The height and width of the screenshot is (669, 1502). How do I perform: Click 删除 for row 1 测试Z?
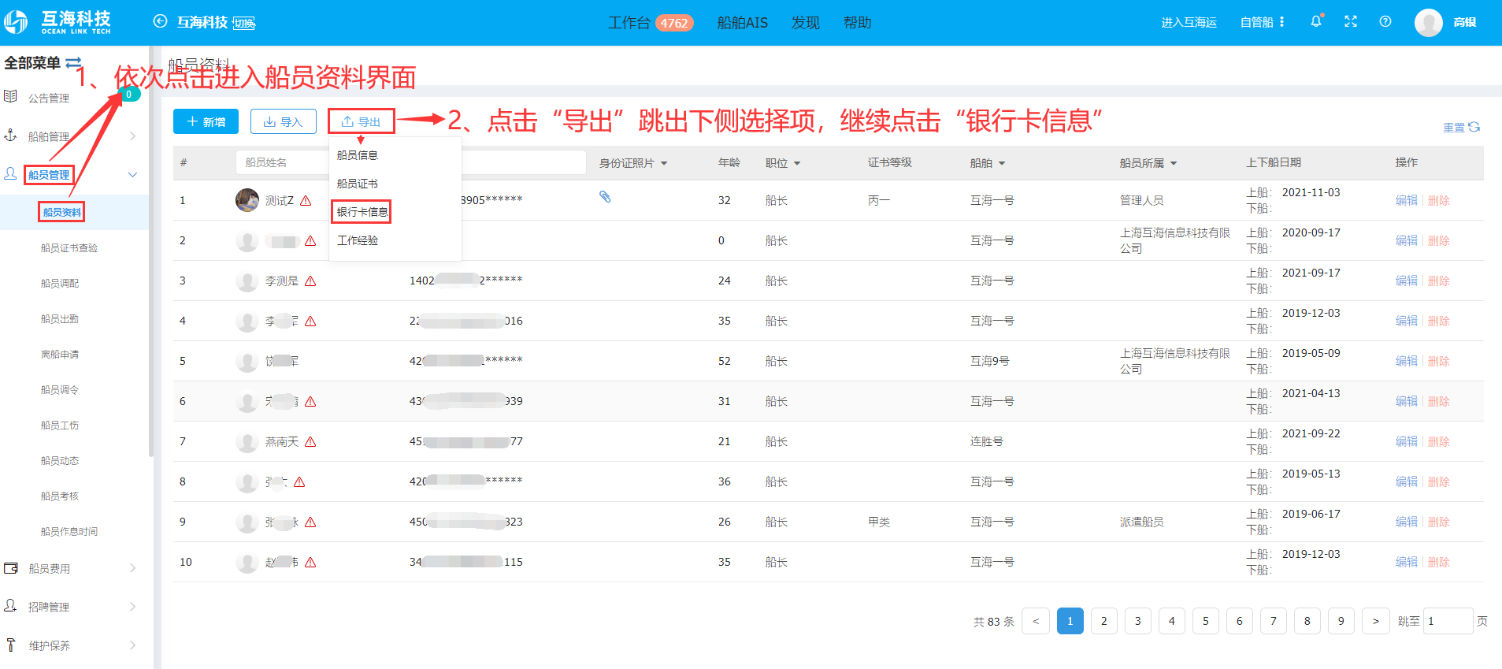[1438, 200]
